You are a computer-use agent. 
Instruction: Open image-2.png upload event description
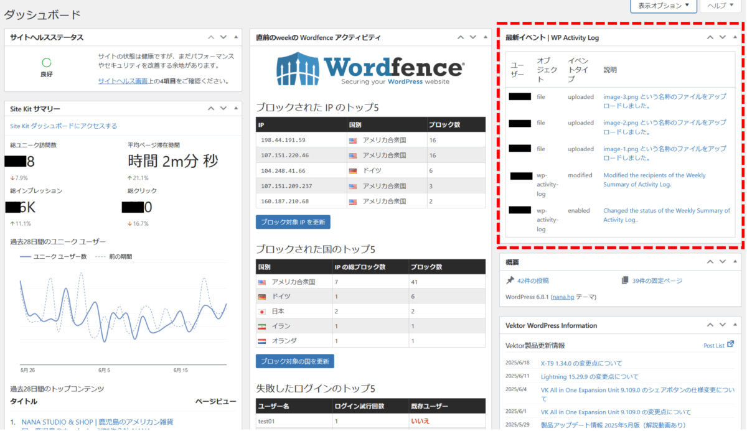pyautogui.click(x=665, y=127)
